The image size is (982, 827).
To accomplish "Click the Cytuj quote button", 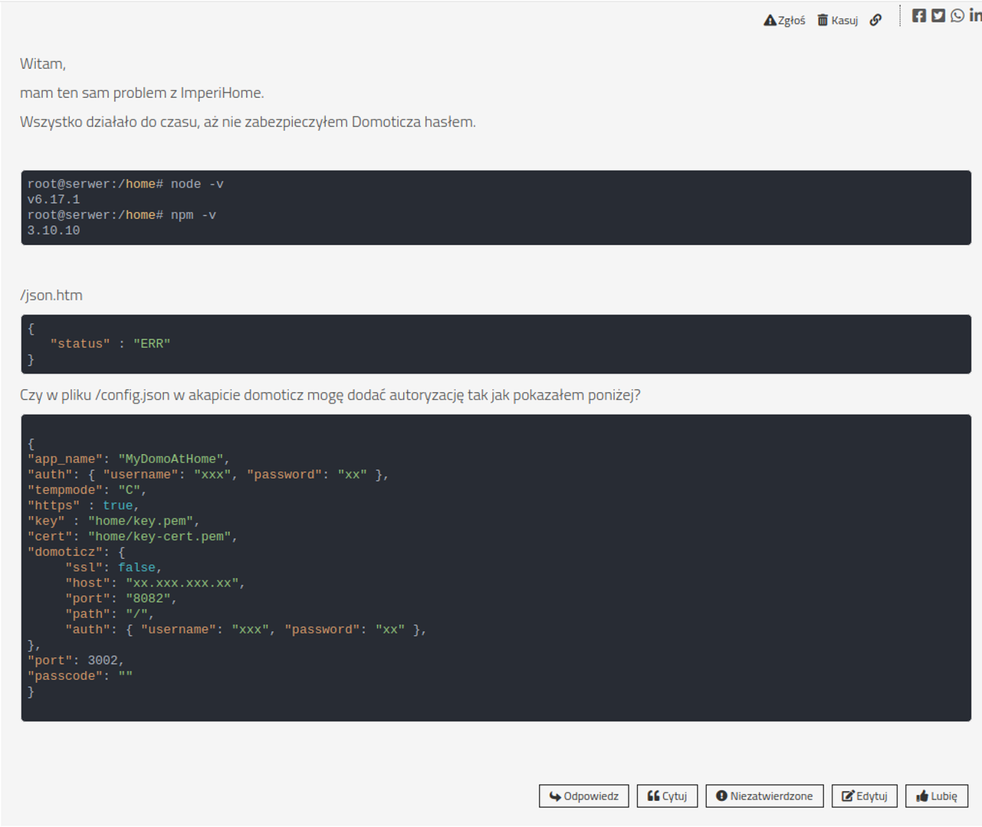I will (668, 796).
